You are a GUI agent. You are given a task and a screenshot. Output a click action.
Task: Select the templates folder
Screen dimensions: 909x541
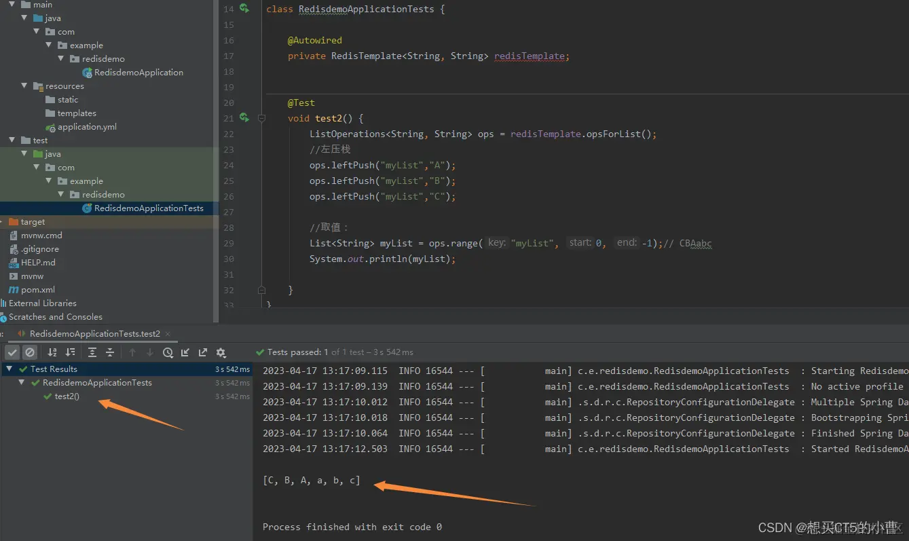[77, 113]
